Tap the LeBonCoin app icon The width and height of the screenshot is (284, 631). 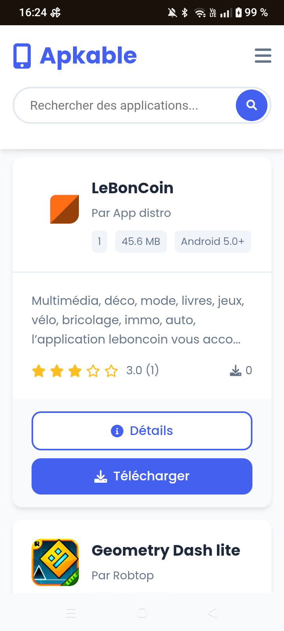[x=64, y=209]
